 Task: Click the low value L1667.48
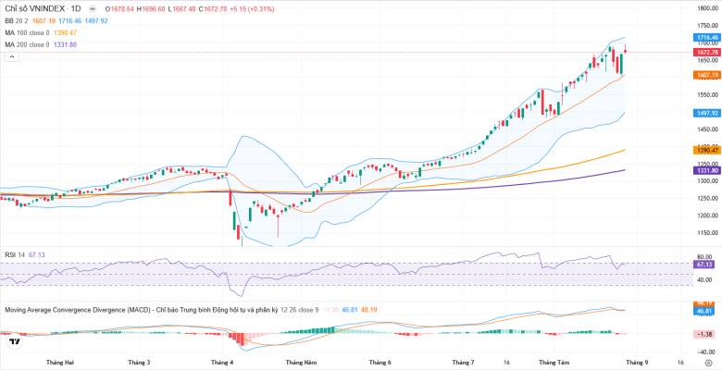(180, 9)
